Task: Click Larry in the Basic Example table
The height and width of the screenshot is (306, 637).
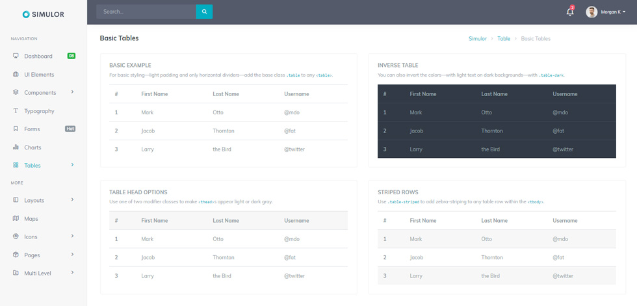Action: (148, 149)
